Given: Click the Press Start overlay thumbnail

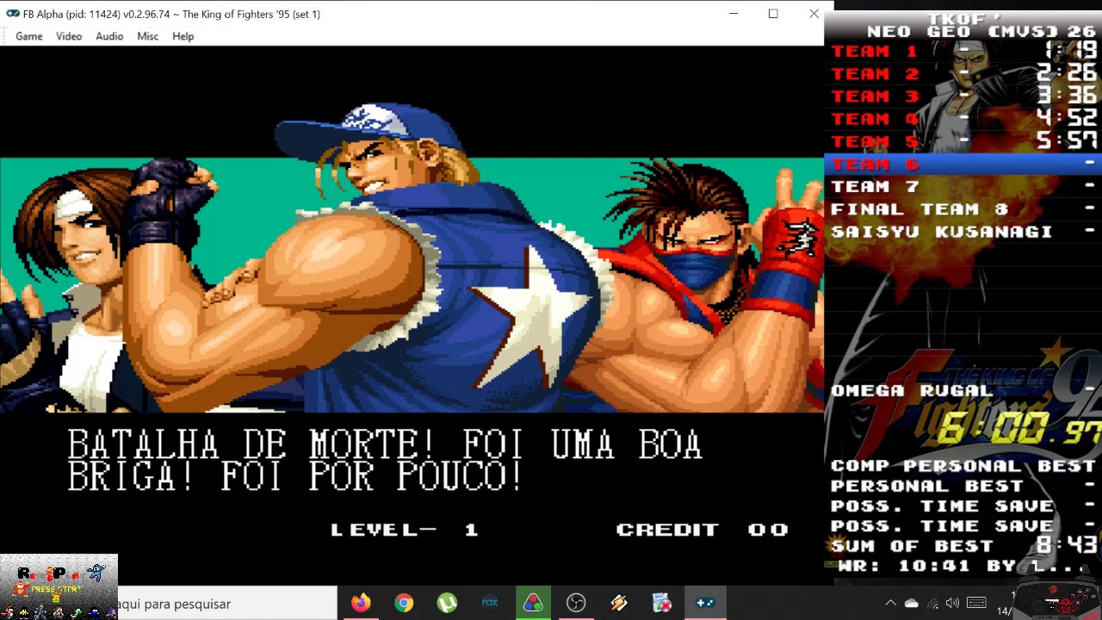Looking at the screenshot, I should pos(59,586).
